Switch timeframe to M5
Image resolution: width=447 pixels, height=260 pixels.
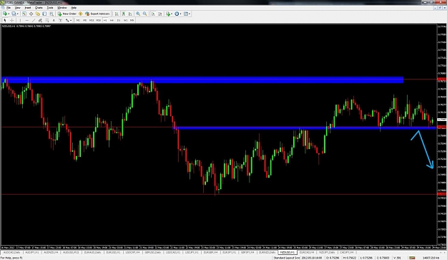tap(84, 20)
